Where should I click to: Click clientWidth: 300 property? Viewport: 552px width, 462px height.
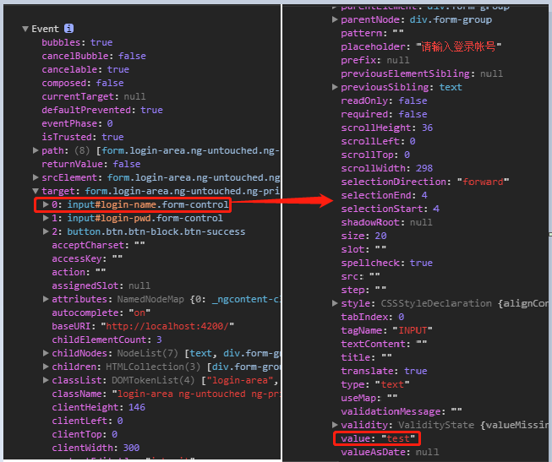[96, 448]
